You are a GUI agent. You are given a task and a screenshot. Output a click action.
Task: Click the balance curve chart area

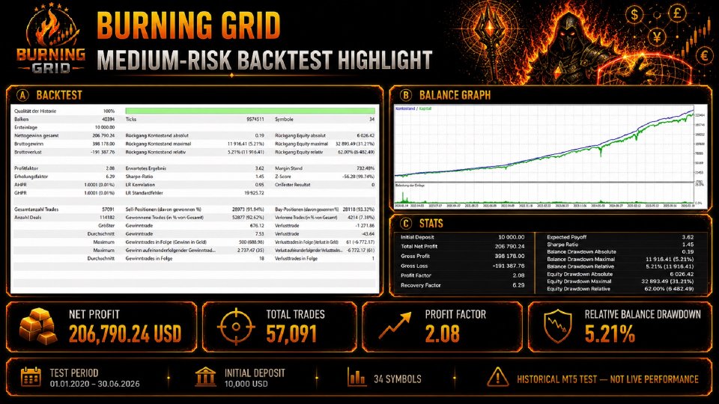click(x=544, y=144)
